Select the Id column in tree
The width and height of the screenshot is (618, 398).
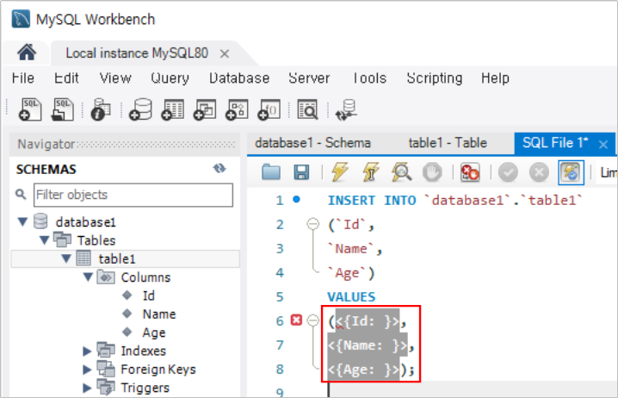149,295
